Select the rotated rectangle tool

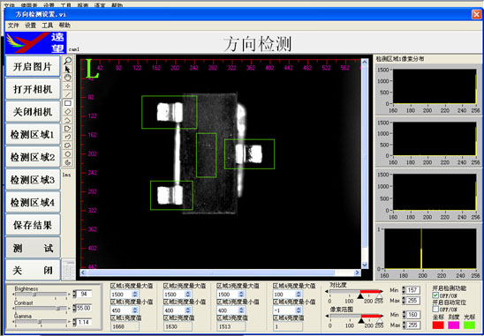68,112
